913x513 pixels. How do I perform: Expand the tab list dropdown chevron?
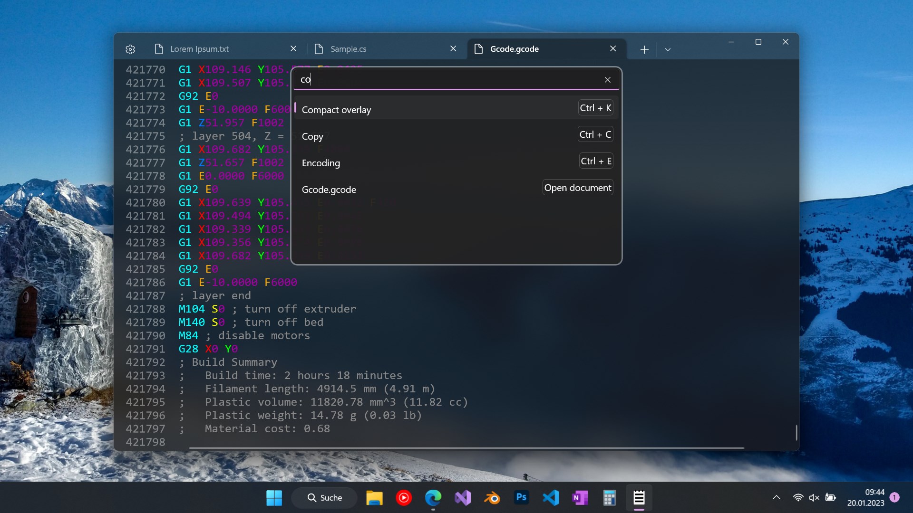668,49
